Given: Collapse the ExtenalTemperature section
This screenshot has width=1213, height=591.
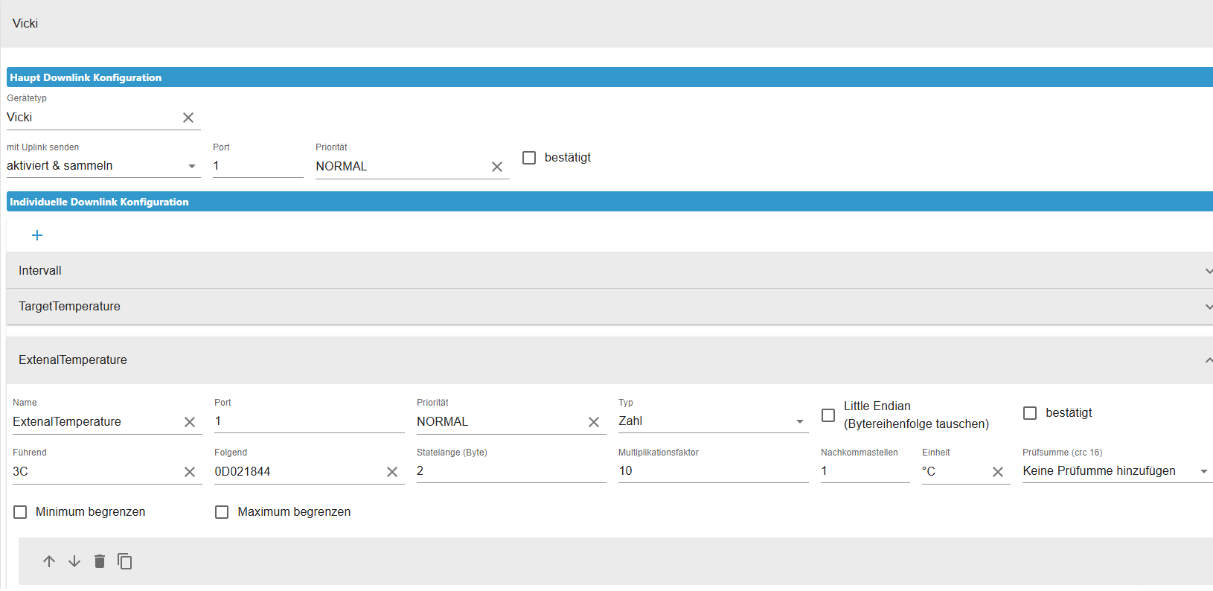Looking at the screenshot, I should pos(609,360).
